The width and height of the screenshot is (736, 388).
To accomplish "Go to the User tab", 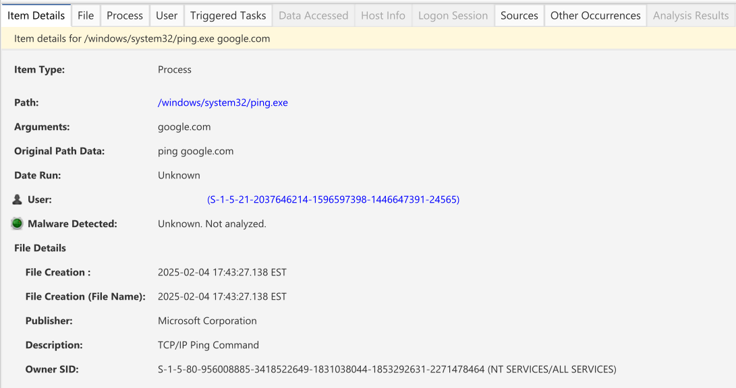I will [x=167, y=15].
